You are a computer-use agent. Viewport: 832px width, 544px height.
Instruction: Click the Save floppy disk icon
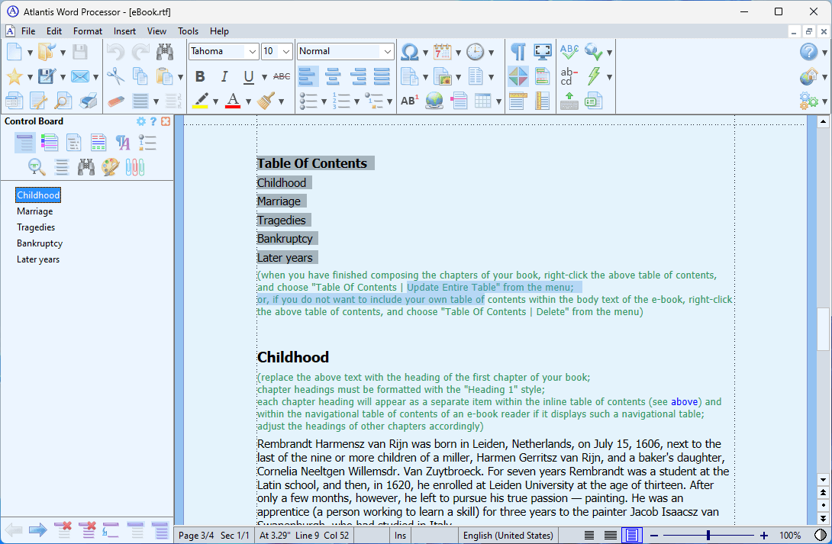[79, 52]
